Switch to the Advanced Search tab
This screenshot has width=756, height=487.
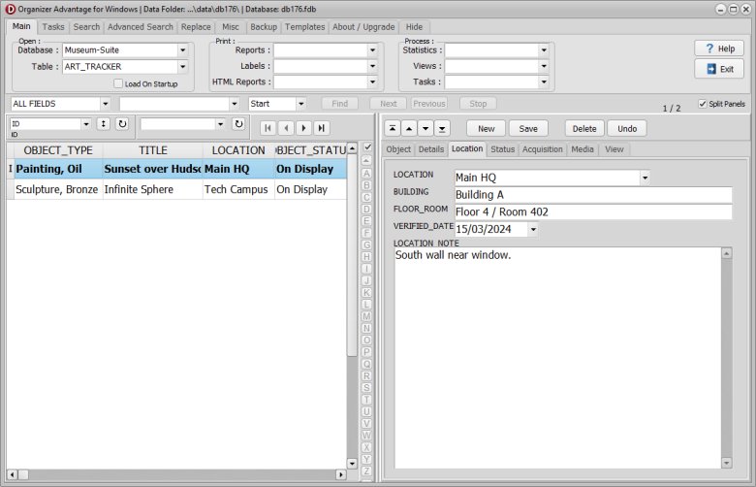[141, 27]
